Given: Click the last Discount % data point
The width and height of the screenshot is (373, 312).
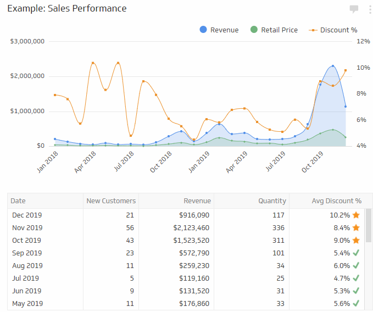Looking at the screenshot, I should click(346, 70).
